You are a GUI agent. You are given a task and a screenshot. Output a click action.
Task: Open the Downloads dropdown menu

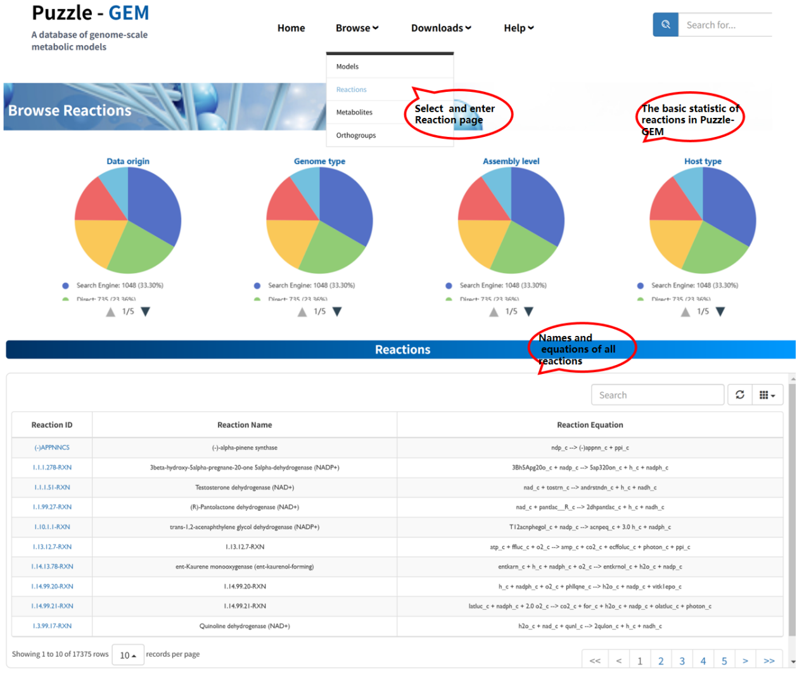tap(441, 28)
